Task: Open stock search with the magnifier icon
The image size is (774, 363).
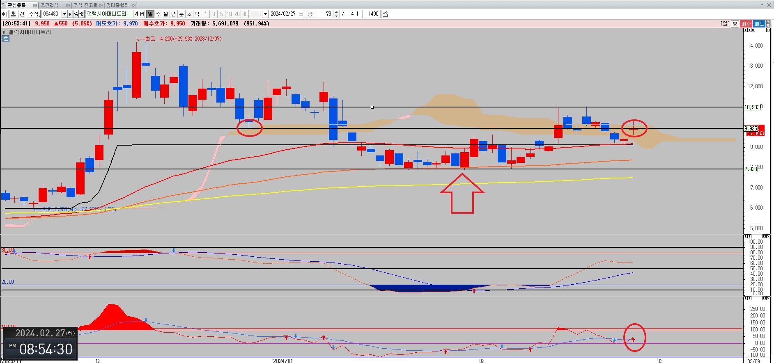Action: [76, 14]
